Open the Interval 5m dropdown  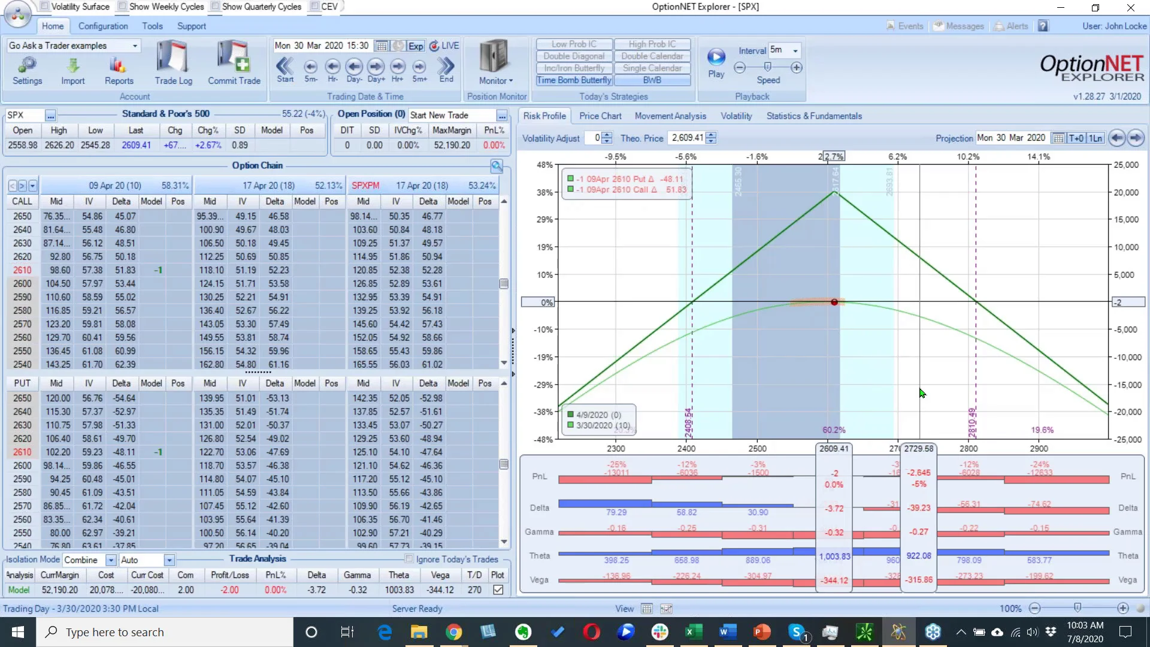pos(795,50)
